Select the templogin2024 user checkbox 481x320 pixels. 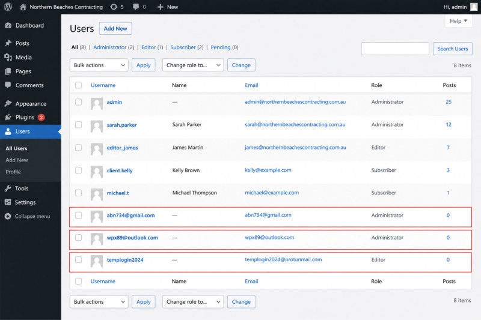point(79,260)
